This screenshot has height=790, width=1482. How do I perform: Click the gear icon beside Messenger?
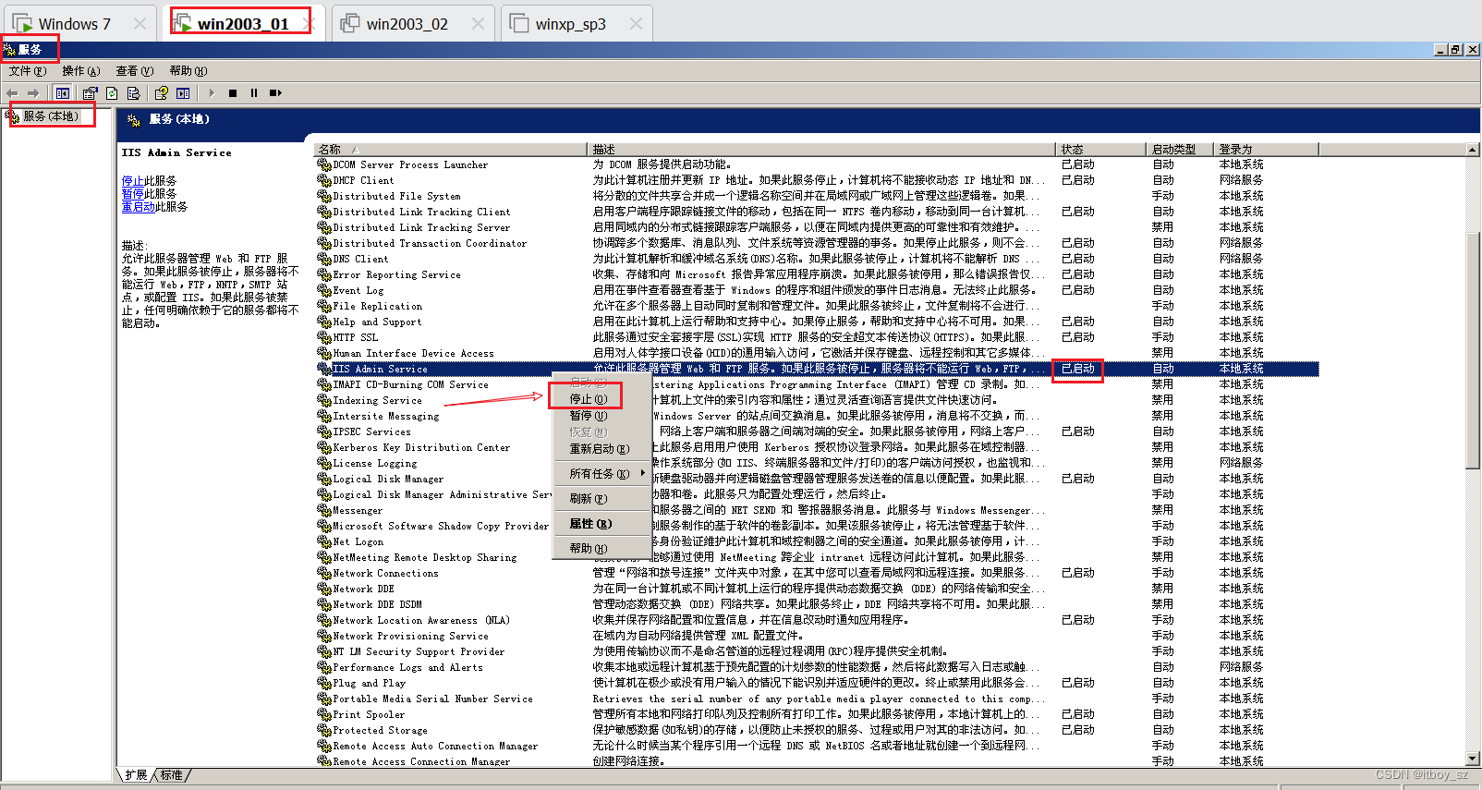pyautogui.click(x=324, y=510)
